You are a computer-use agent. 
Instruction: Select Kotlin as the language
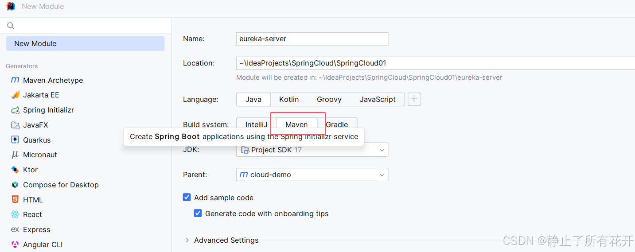click(x=289, y=99)
